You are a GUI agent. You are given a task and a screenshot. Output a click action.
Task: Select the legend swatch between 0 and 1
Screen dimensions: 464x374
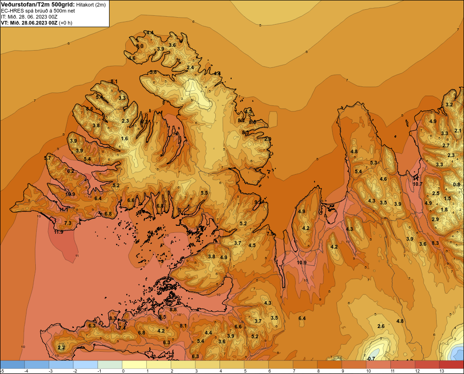[135, 364]
